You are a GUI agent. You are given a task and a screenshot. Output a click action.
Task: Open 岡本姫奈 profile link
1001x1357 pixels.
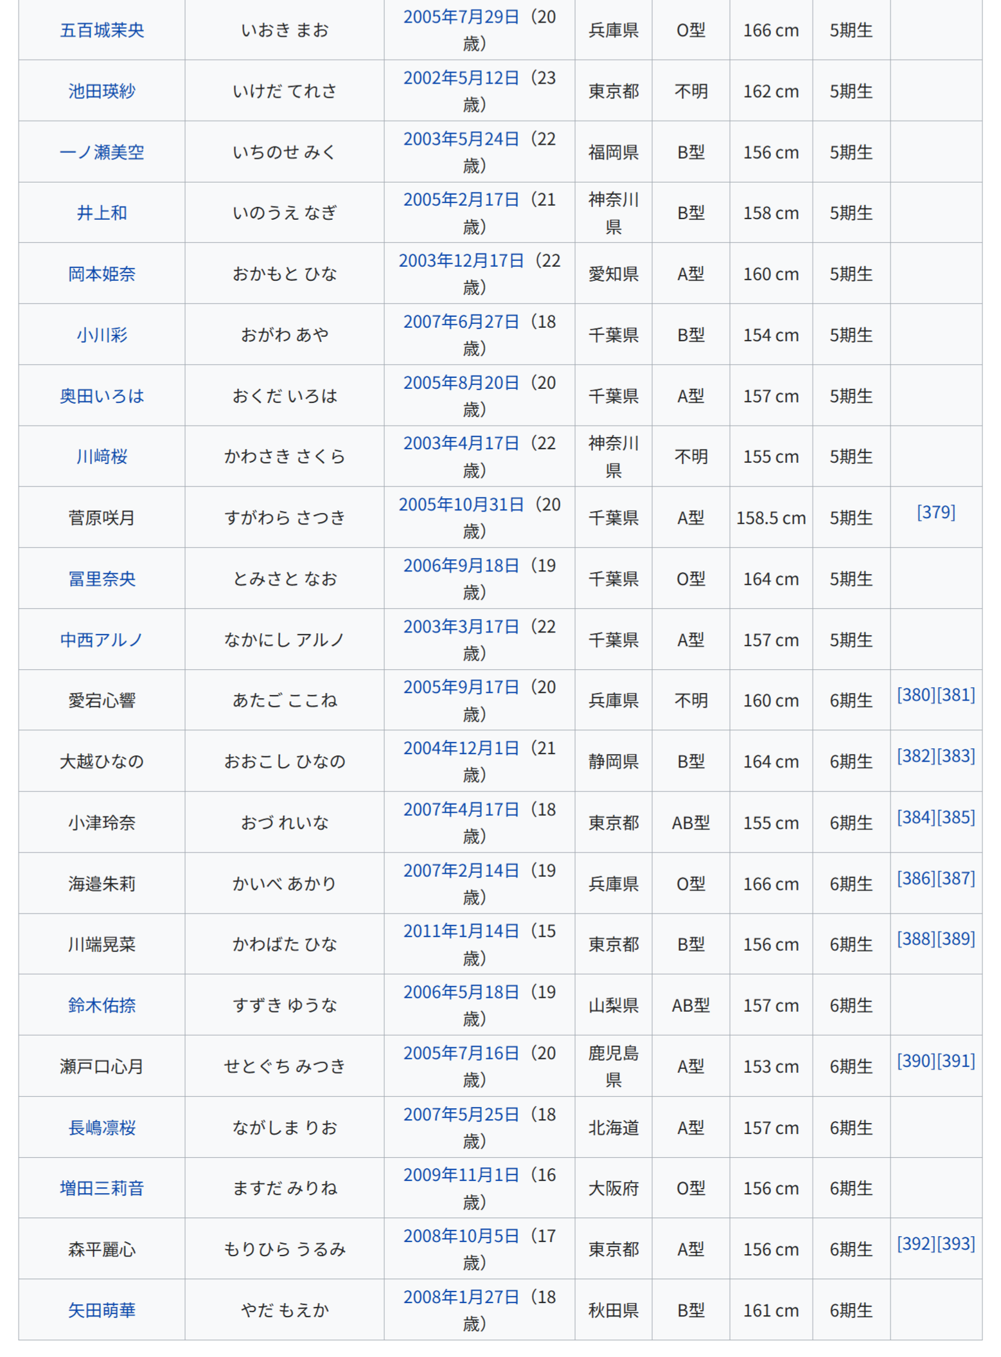pyautogui.click(x=102, y=274)
